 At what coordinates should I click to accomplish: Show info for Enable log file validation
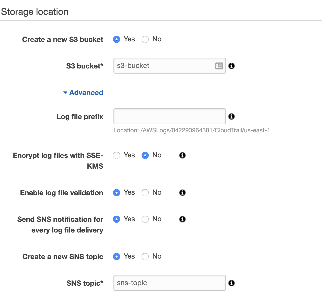click(x=182, y=193)
